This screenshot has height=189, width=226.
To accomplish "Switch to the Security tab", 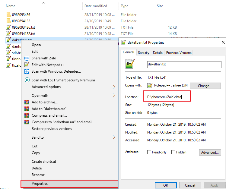I will point(143,53).
